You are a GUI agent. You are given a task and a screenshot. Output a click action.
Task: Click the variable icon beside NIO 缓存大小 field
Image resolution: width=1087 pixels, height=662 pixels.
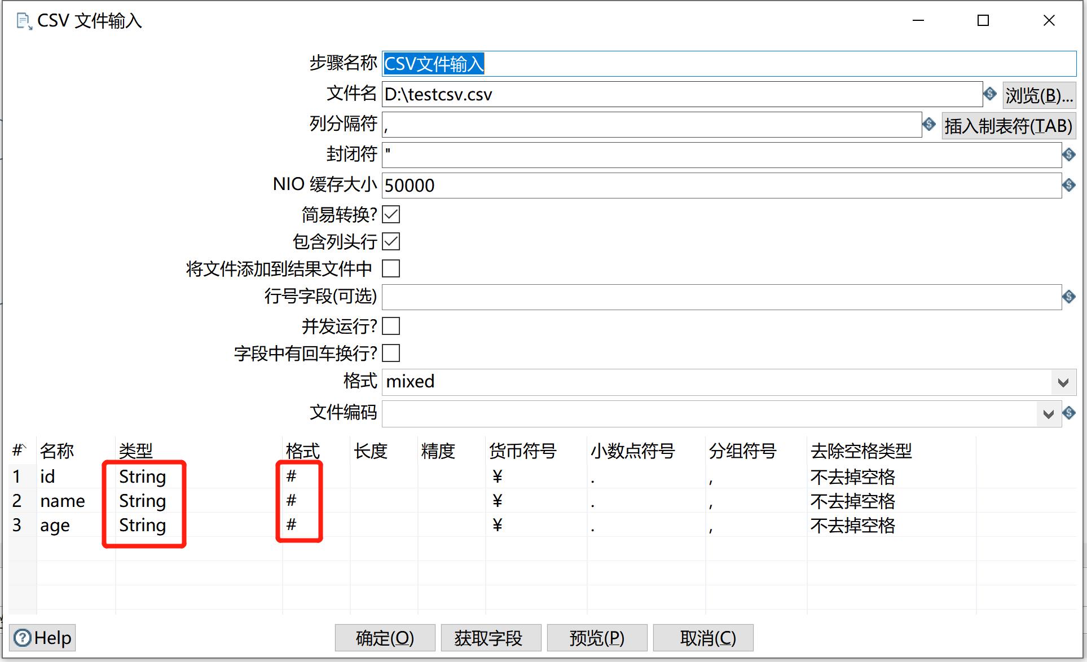pos(1069,185)
